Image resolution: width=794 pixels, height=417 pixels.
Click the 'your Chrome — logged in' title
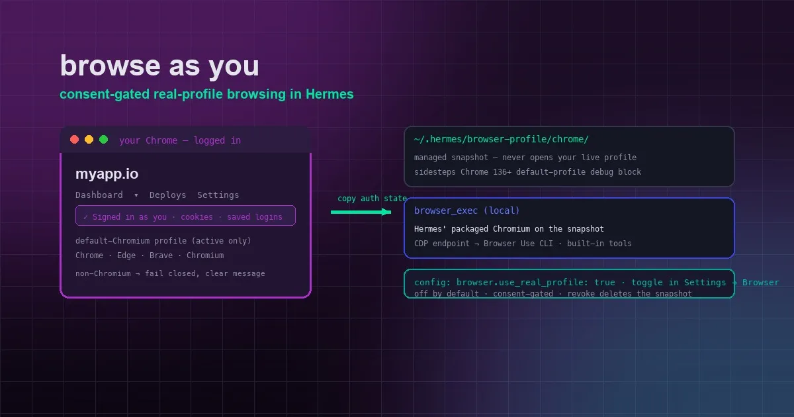click(x=180, y=140)
